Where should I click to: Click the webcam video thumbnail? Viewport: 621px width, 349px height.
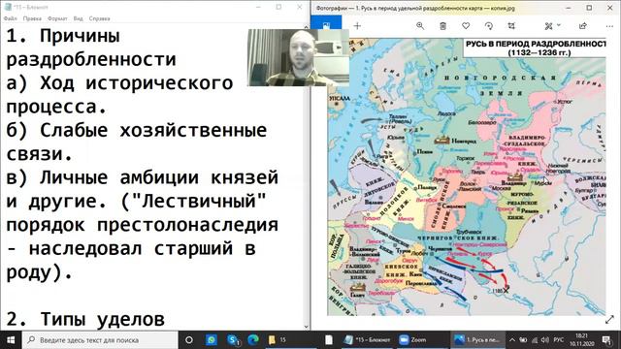(x=298, y=57)
